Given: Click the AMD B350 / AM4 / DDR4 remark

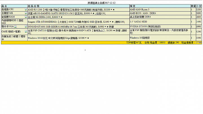Looking at the screenshot, I should click(x=143, y=13).
